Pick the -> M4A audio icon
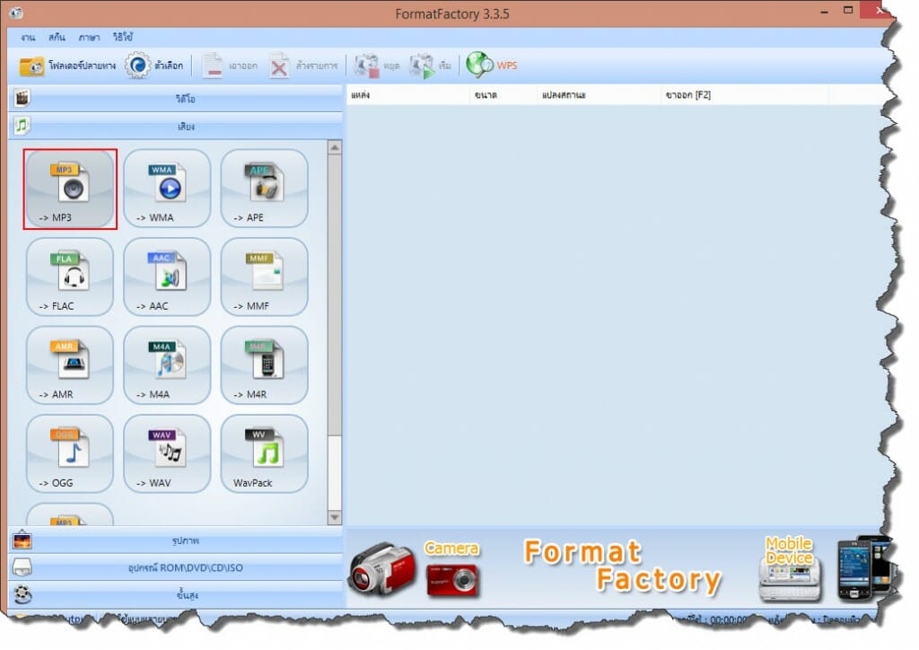The image size is (919, 650). click(x=167, y=365)
